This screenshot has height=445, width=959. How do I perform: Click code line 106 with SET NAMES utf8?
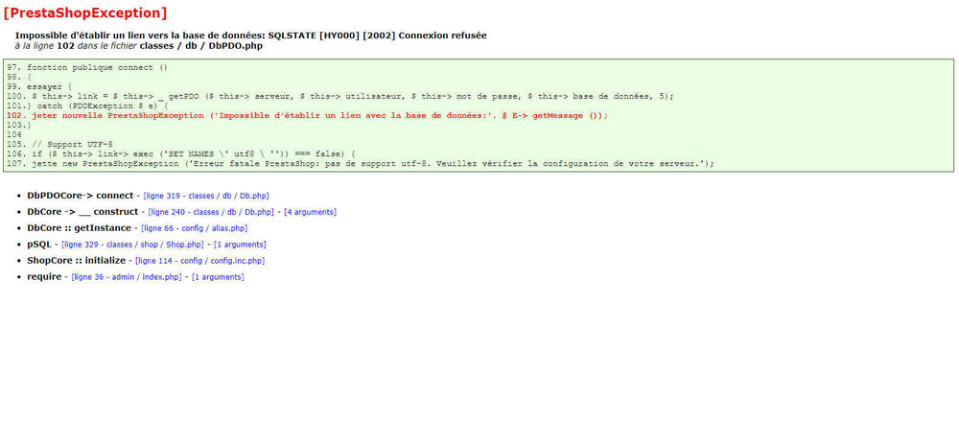[x=181, y=154]
